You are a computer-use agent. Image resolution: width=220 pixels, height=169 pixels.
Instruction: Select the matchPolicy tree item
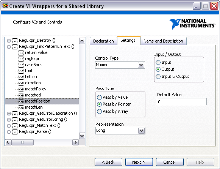tap(36, 89)
